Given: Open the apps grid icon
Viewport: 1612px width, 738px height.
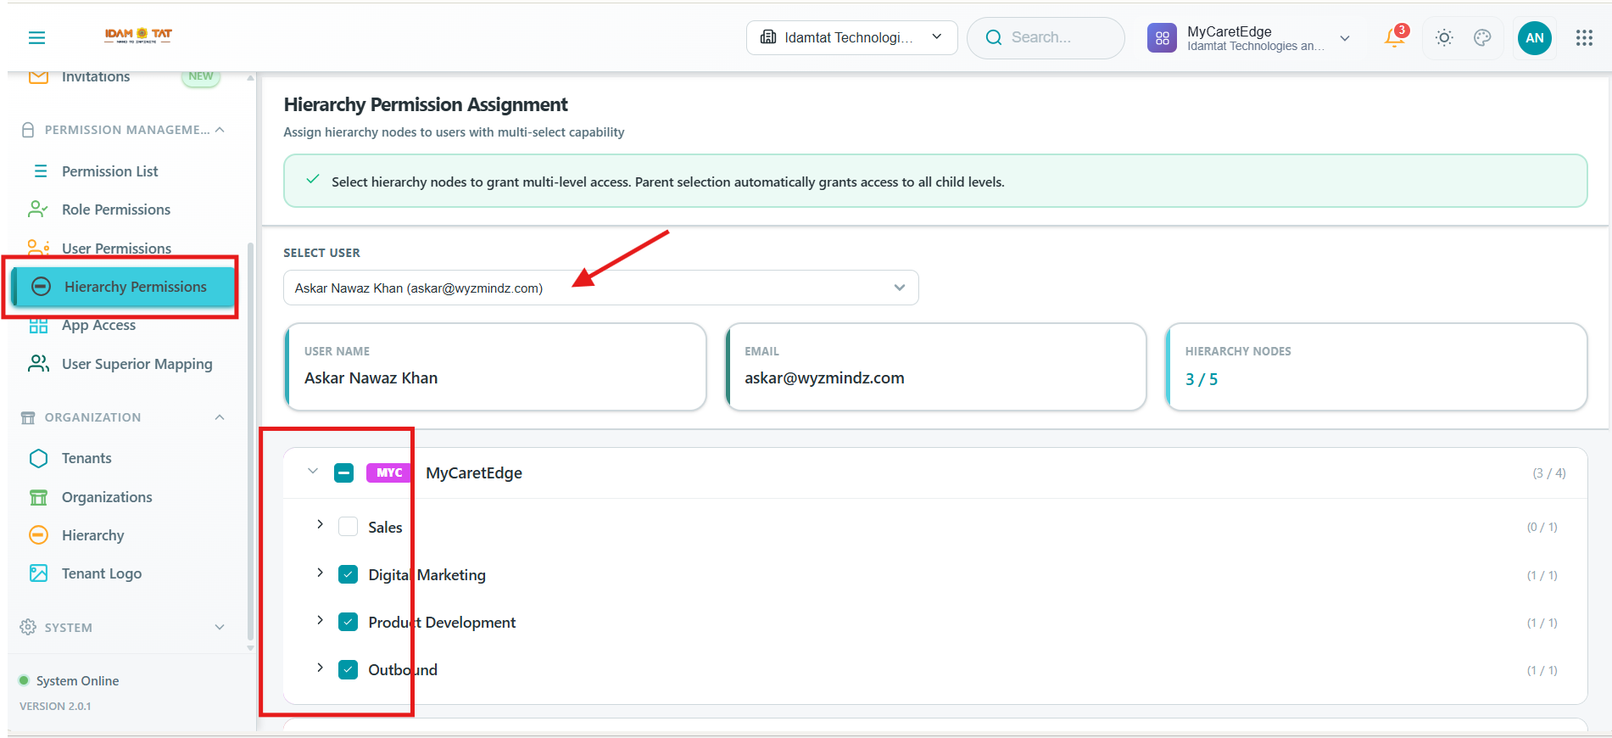Looking at the screenshot, I should coord(1584,37).
